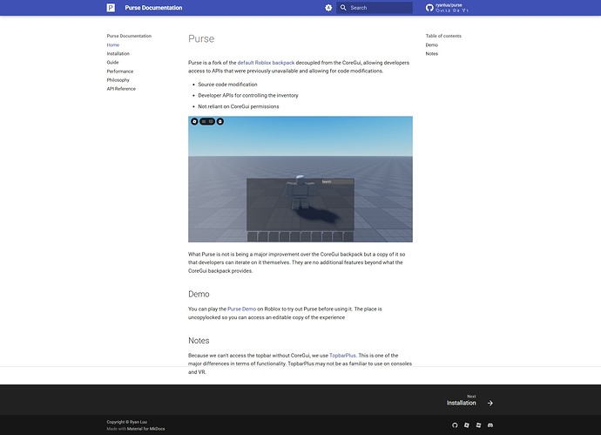The width and height of the screenshot is (601, 435).
Task: Open API Reference from the sidebar
Action: pos(121,89)
